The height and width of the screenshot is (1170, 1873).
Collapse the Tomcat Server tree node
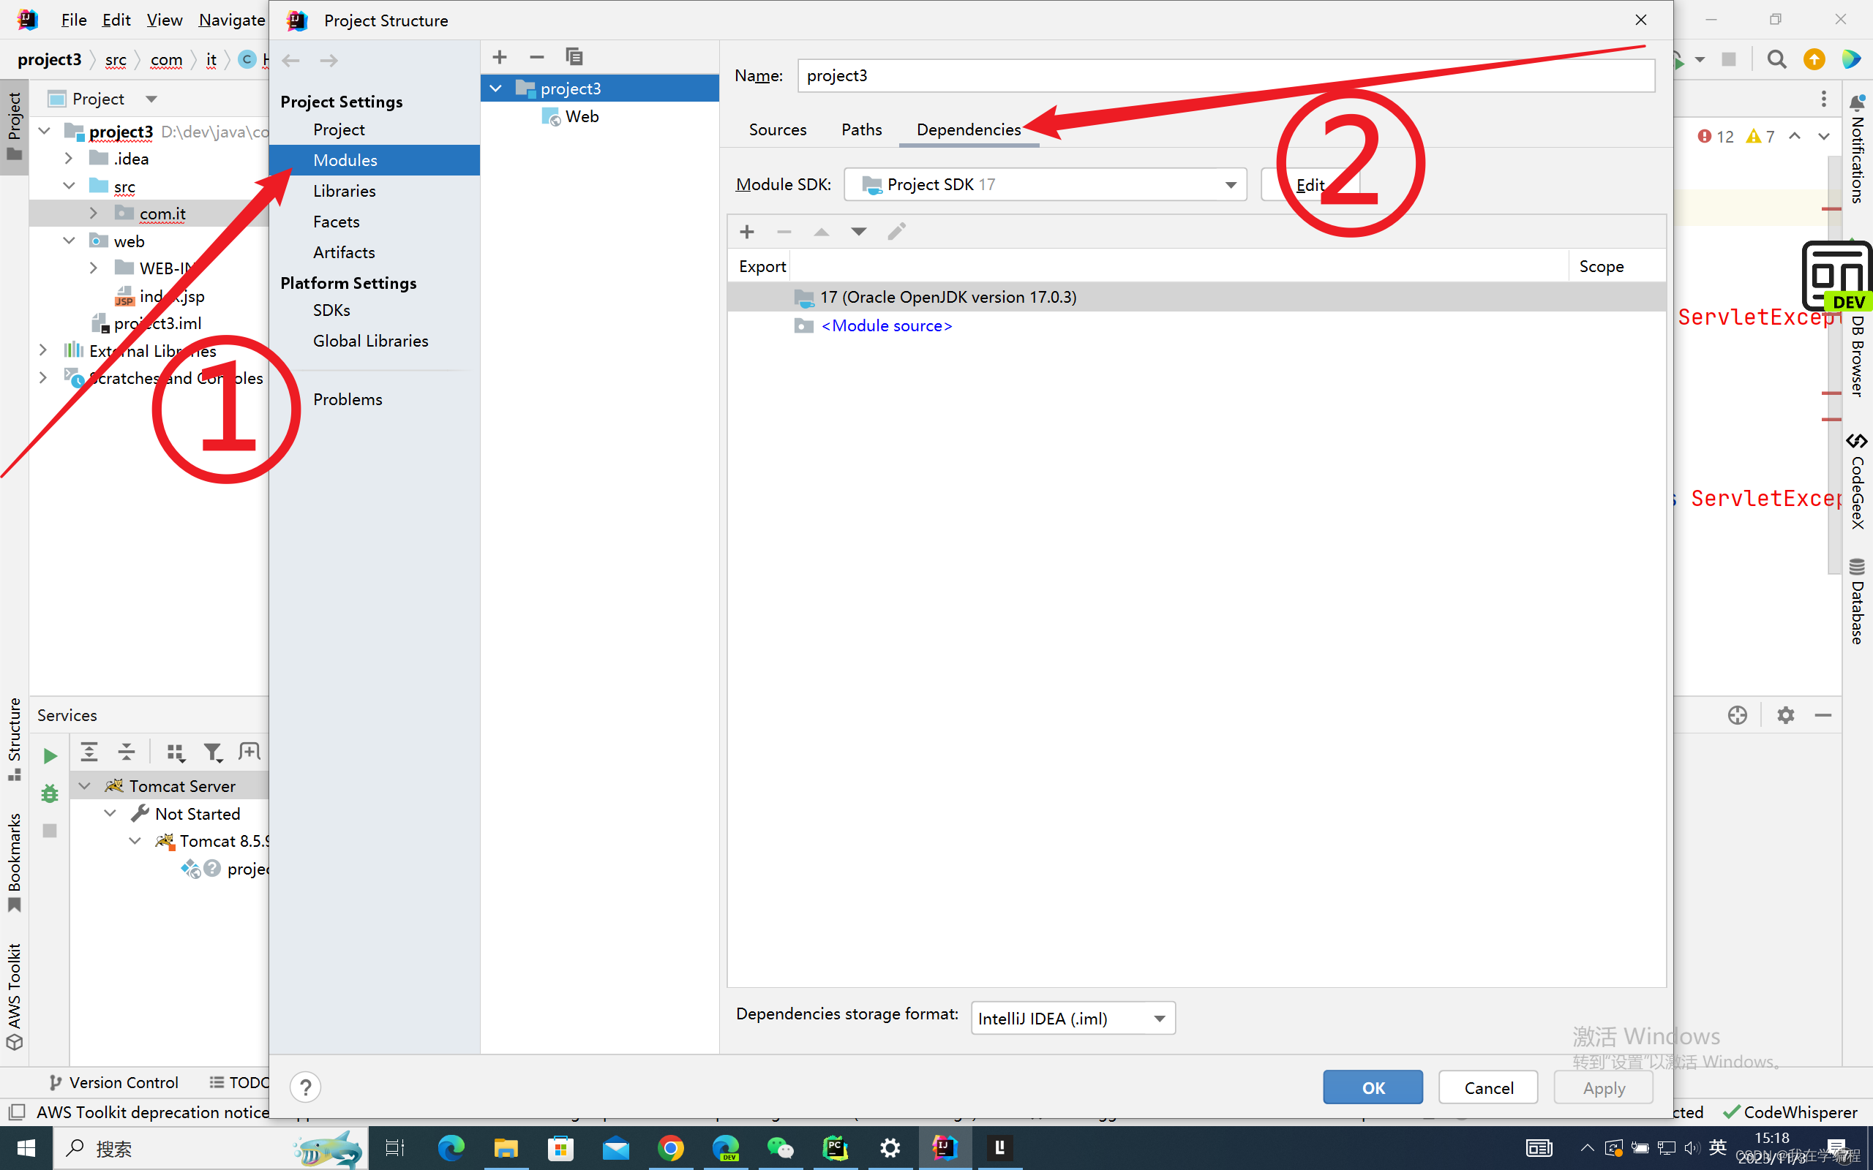(x=85, y=786)
